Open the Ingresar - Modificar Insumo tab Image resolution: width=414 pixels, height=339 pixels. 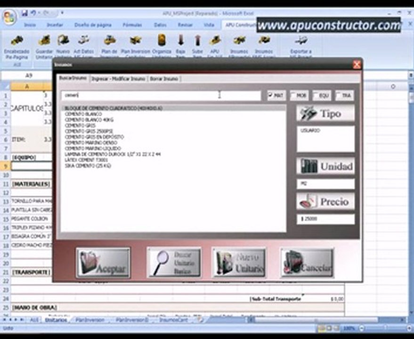pos(118,79)
